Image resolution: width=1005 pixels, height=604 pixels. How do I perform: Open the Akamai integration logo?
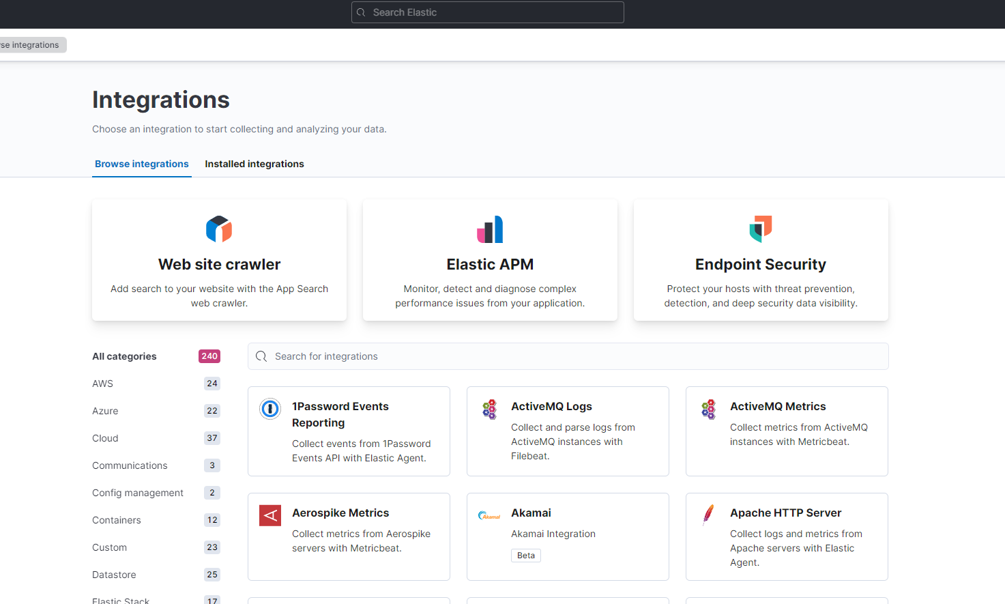tap(489, 515)
